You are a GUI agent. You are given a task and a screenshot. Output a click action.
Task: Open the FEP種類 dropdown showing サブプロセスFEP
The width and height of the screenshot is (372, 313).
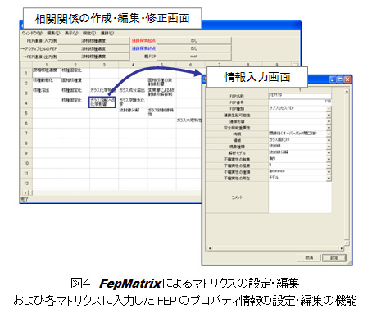click(329, 108)
